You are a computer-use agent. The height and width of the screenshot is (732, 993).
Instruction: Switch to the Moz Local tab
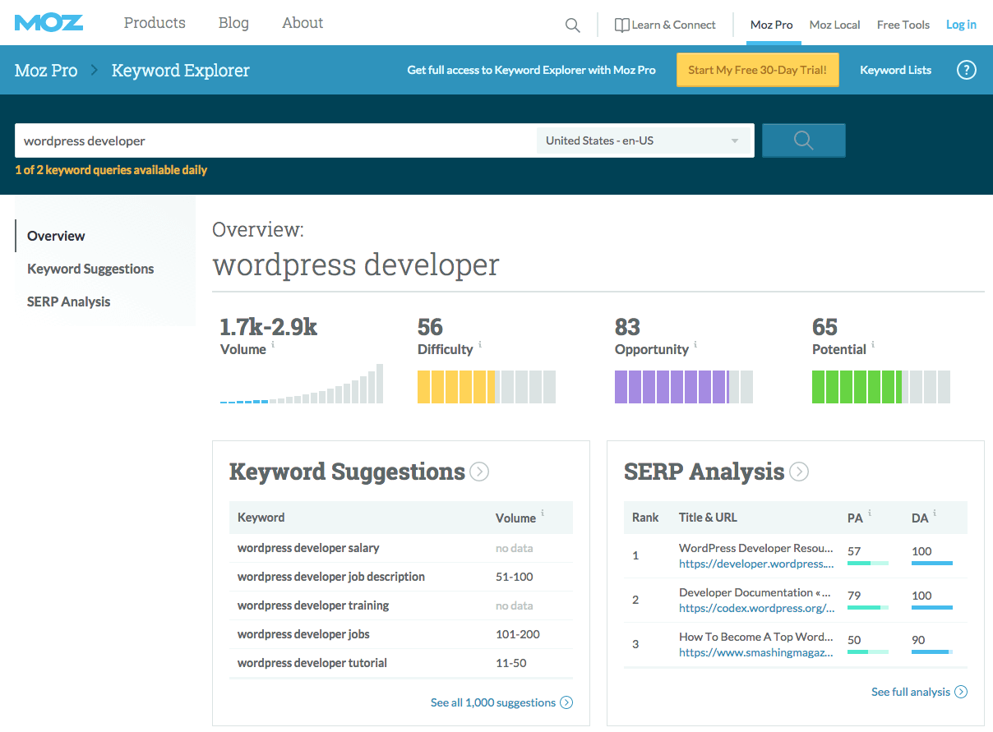[834, 25]
